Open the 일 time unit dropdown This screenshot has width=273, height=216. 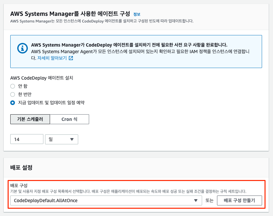pos(62,139)
